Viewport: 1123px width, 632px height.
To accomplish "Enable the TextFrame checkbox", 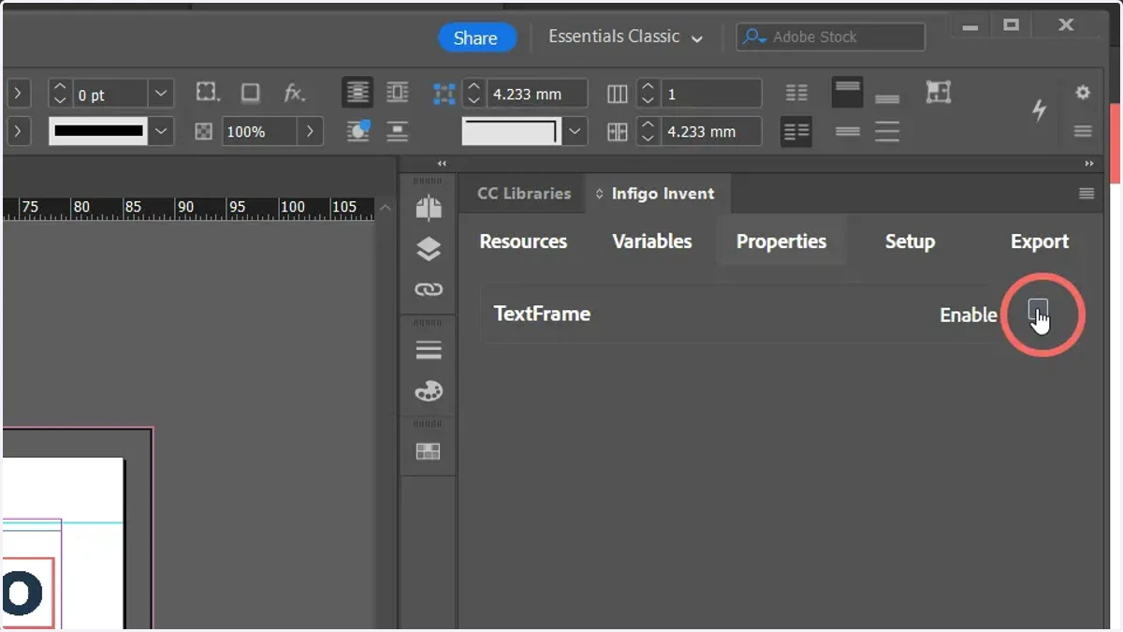I will [1038, 311].
